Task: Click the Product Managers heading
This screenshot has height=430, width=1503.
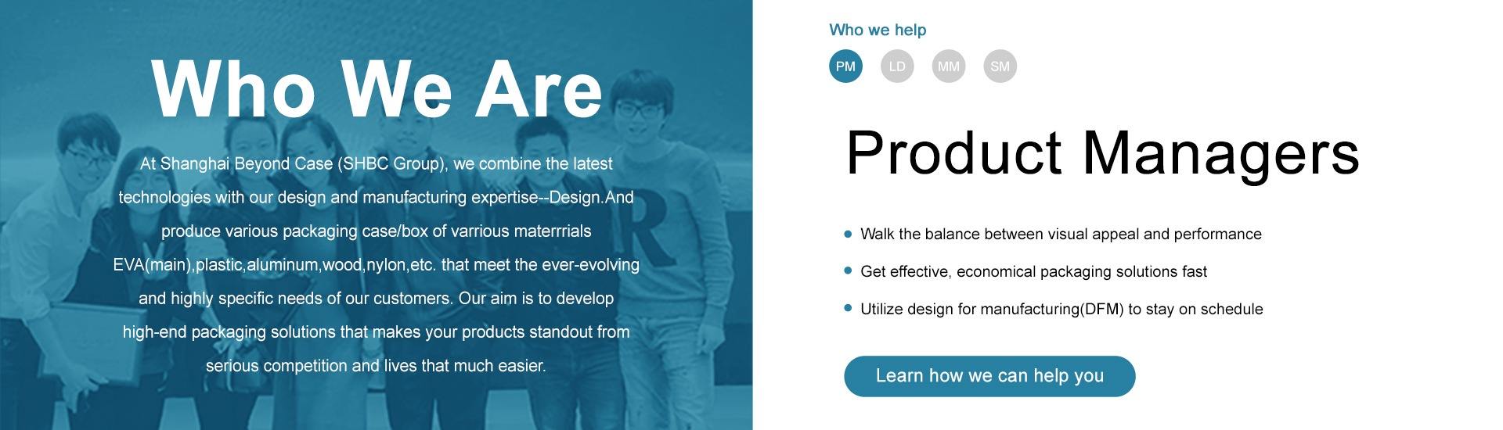Action: tap(1102, 153)
